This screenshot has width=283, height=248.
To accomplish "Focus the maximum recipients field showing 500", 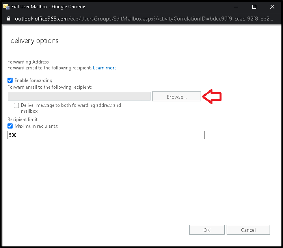I will tap(106, 135).
